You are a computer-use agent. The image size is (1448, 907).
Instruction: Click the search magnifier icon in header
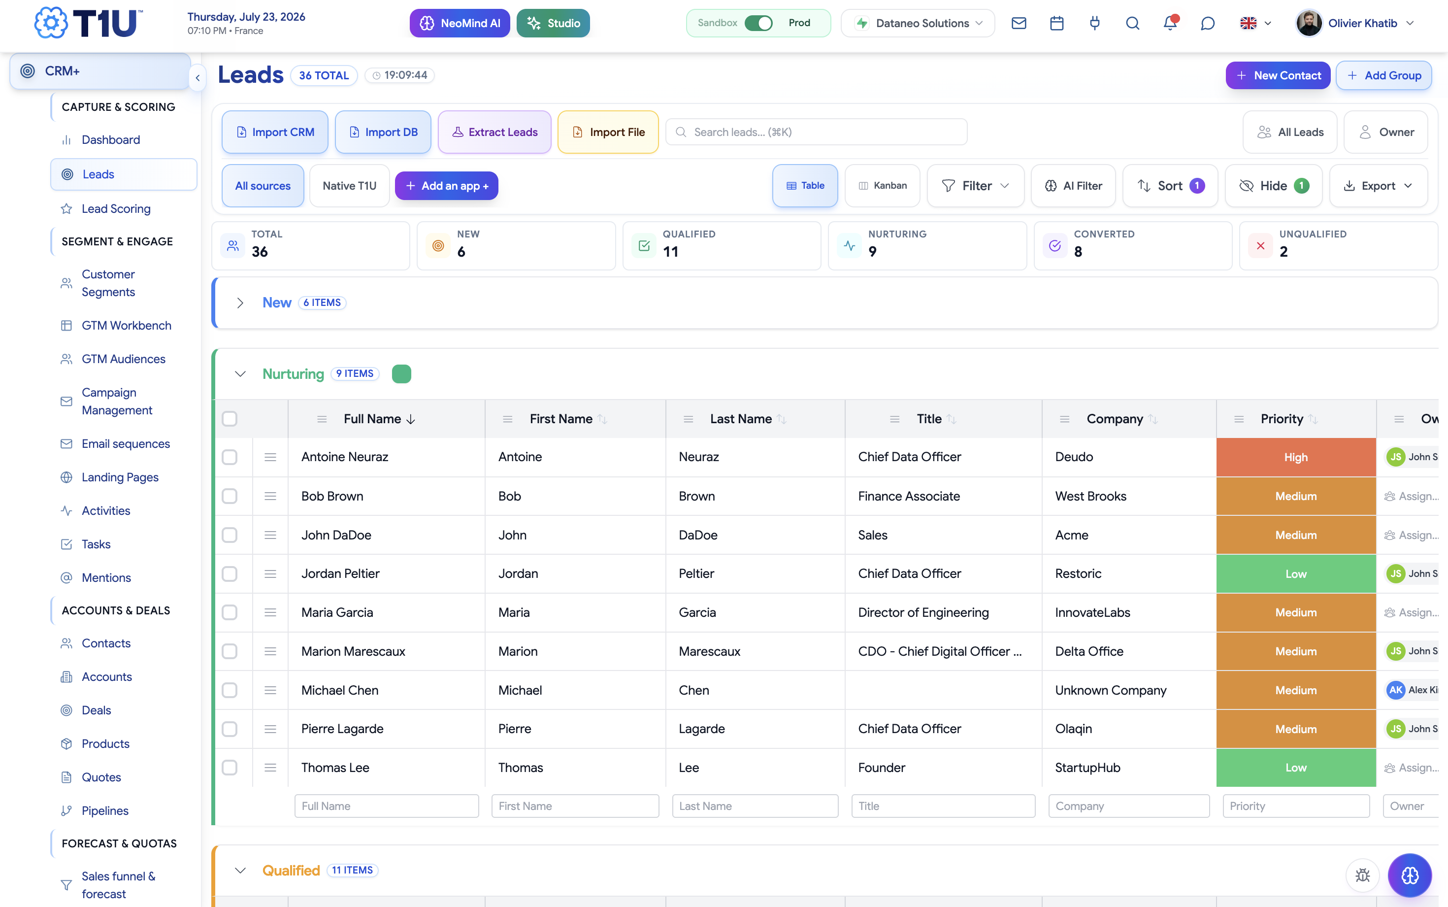point(1132,23)
